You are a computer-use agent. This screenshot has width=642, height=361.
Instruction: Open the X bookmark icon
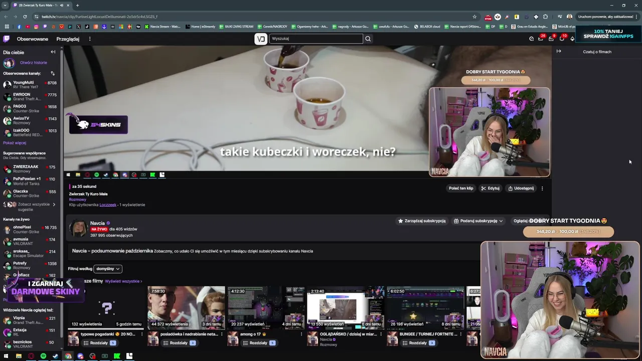(78, 27)
